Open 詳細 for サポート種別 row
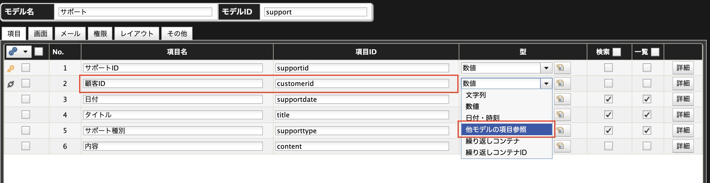710x183 pixels. [x=683, y=130]
